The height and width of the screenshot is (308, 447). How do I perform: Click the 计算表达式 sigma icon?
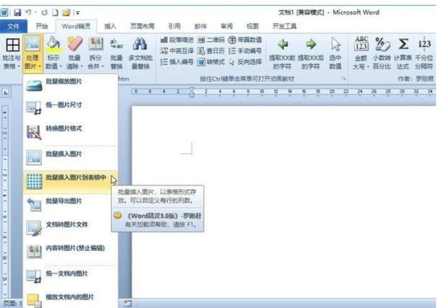403,44
